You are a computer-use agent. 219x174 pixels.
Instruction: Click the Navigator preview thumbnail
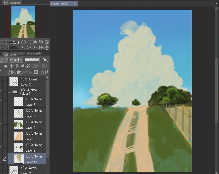(23, 22)
